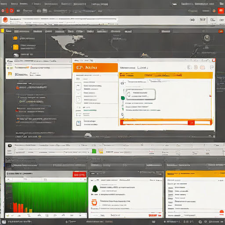Open the orange header dropdown in dialog sidebar
This screenshot has width=225, height=225.
click(x=95, y=68)
